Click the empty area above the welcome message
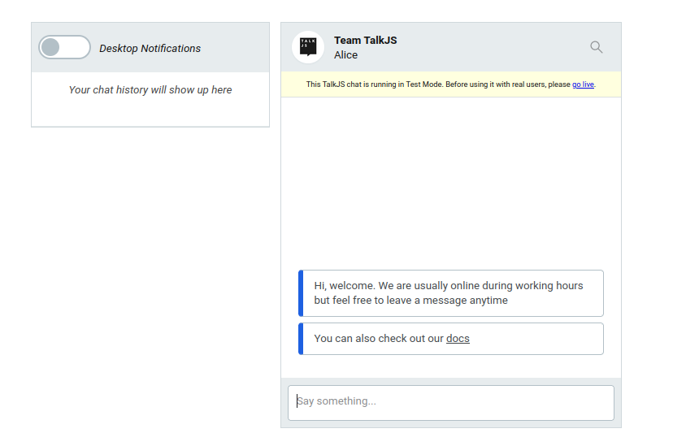Viewport: 686px width, 446px height. coord(451,183)
